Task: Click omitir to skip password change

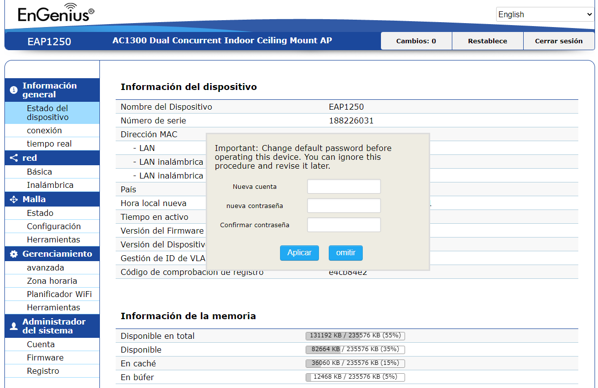Action: 346,253
